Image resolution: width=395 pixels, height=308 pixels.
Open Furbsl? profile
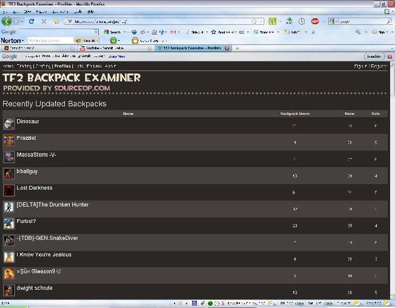pyautogui.click(x=26, y=221)
